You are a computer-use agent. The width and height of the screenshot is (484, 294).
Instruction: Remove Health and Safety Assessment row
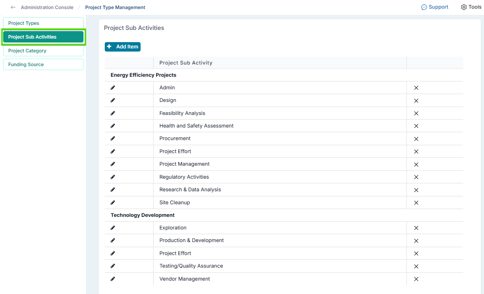(x=416, y=126)
